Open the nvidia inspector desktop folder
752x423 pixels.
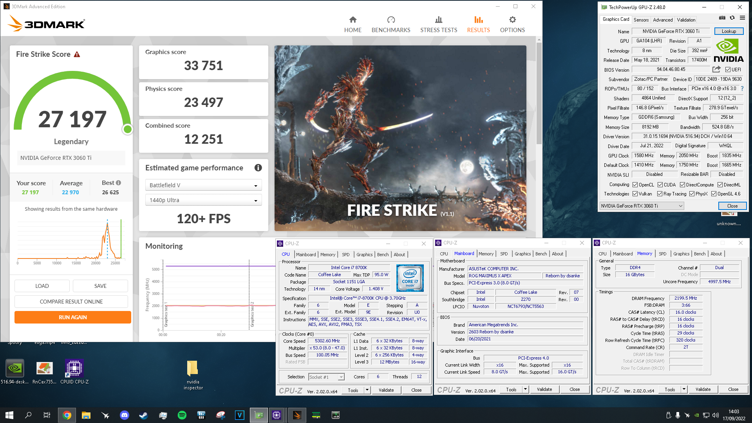coord(193,375)
